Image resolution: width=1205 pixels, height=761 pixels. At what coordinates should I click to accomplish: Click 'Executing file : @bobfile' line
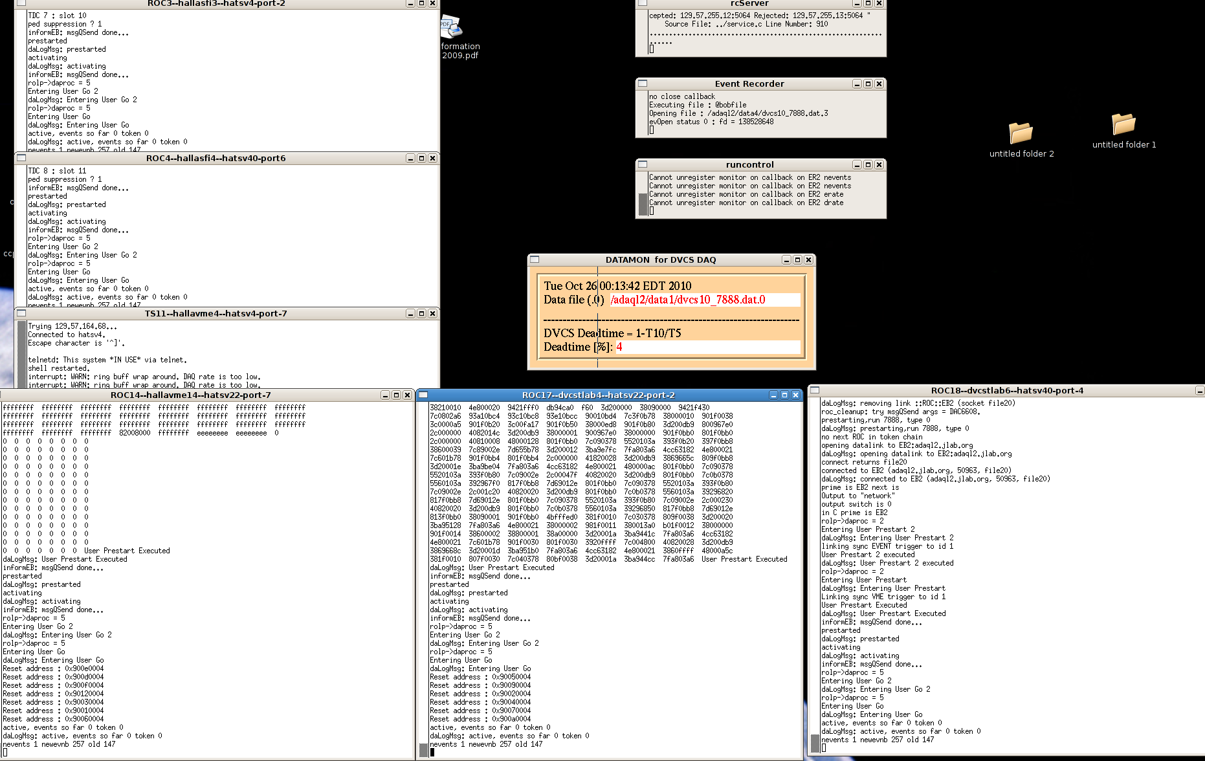tap(698, 105)
